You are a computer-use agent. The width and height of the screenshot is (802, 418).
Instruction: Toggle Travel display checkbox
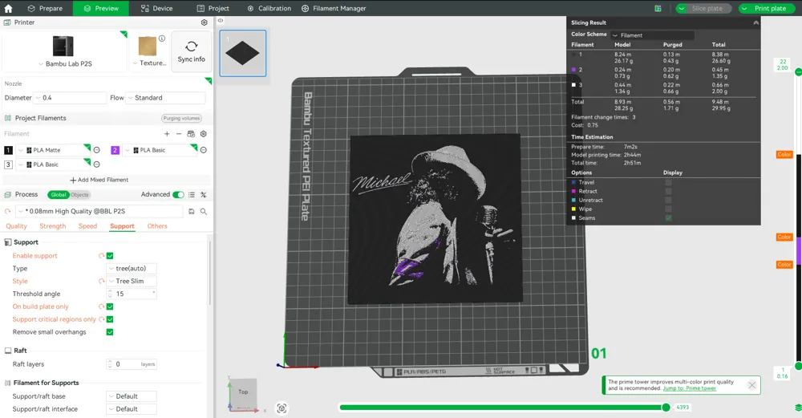[668, 182]
